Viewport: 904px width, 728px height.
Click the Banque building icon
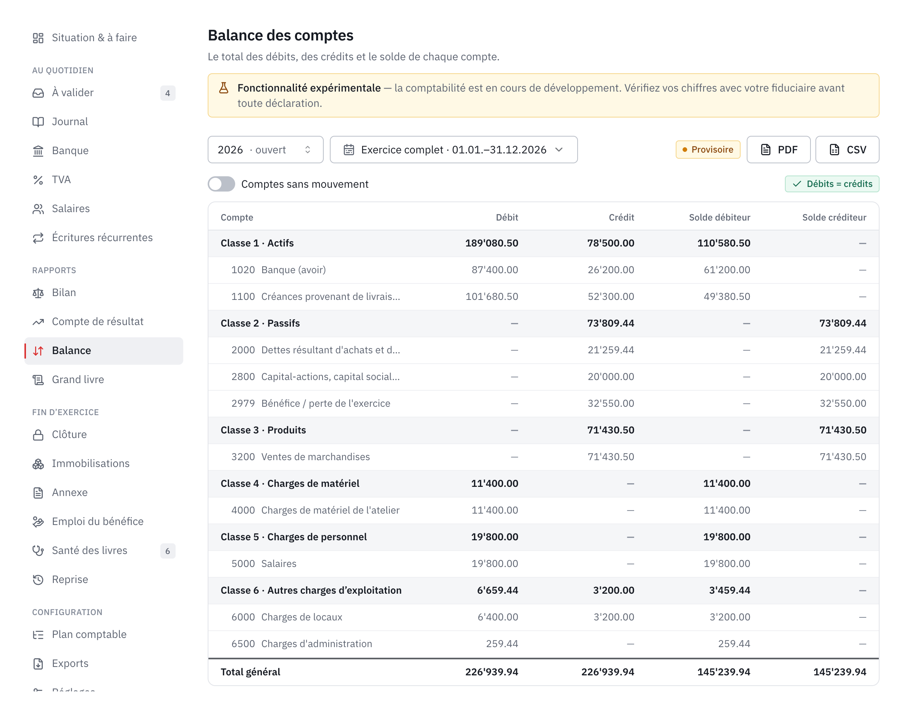pos(38,151)
